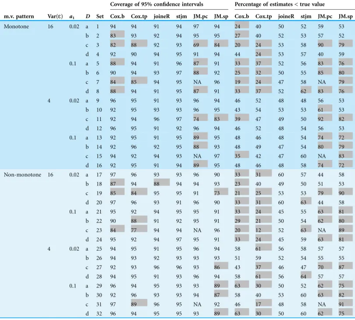This screenshot has height=320, width=355.
Task: Click NA in Set 7 percentage JM.pc
Action: (x=322, y=82)
